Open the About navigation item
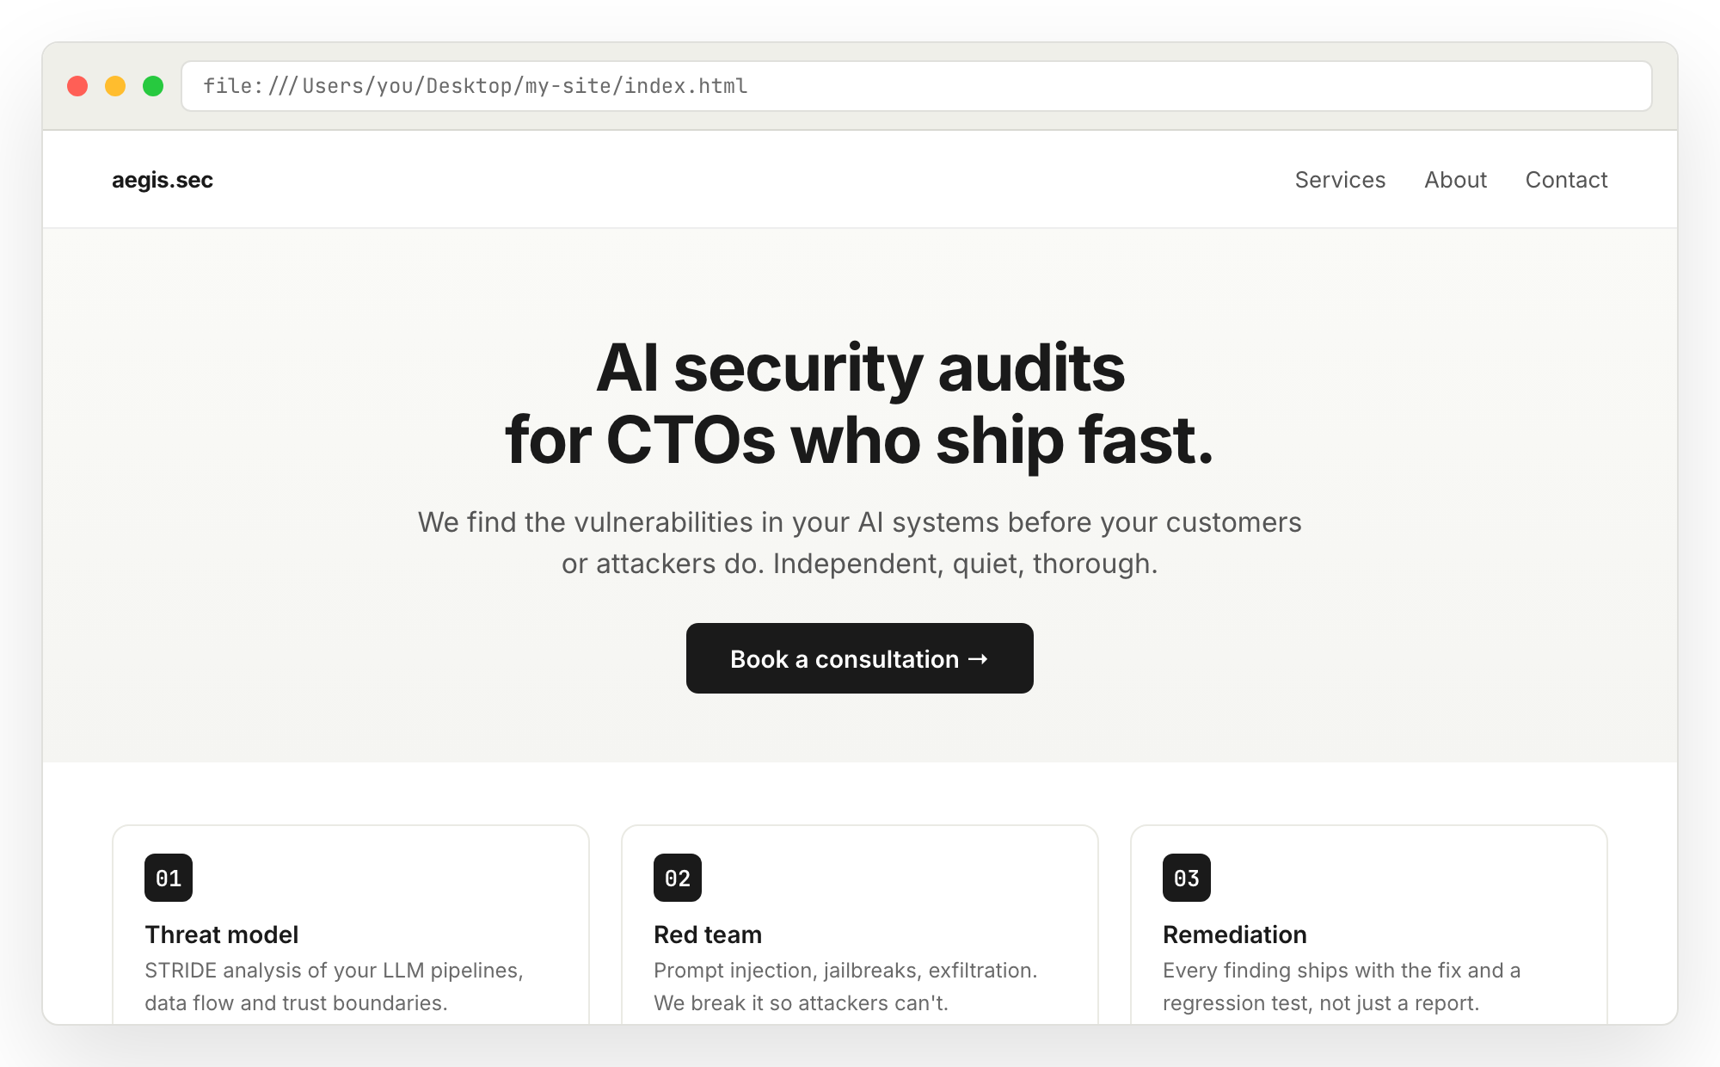The width and height of the screenshot is (1720, 1067). (x=1455, y=180)
